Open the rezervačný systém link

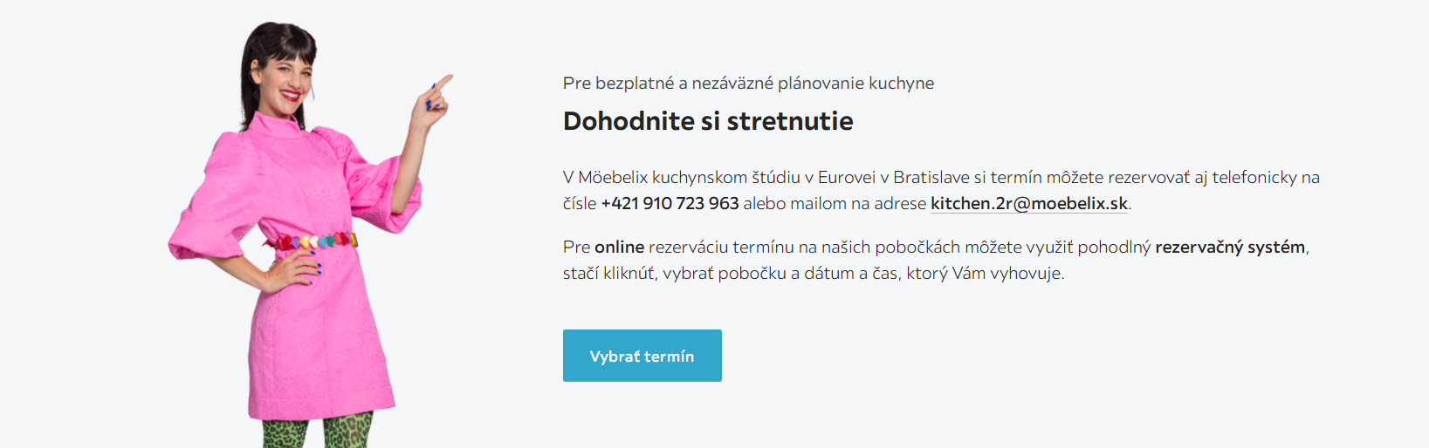point(1230,248)
